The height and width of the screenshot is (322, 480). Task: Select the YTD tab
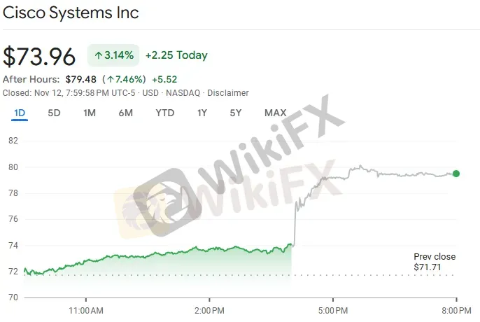(165, 113)
